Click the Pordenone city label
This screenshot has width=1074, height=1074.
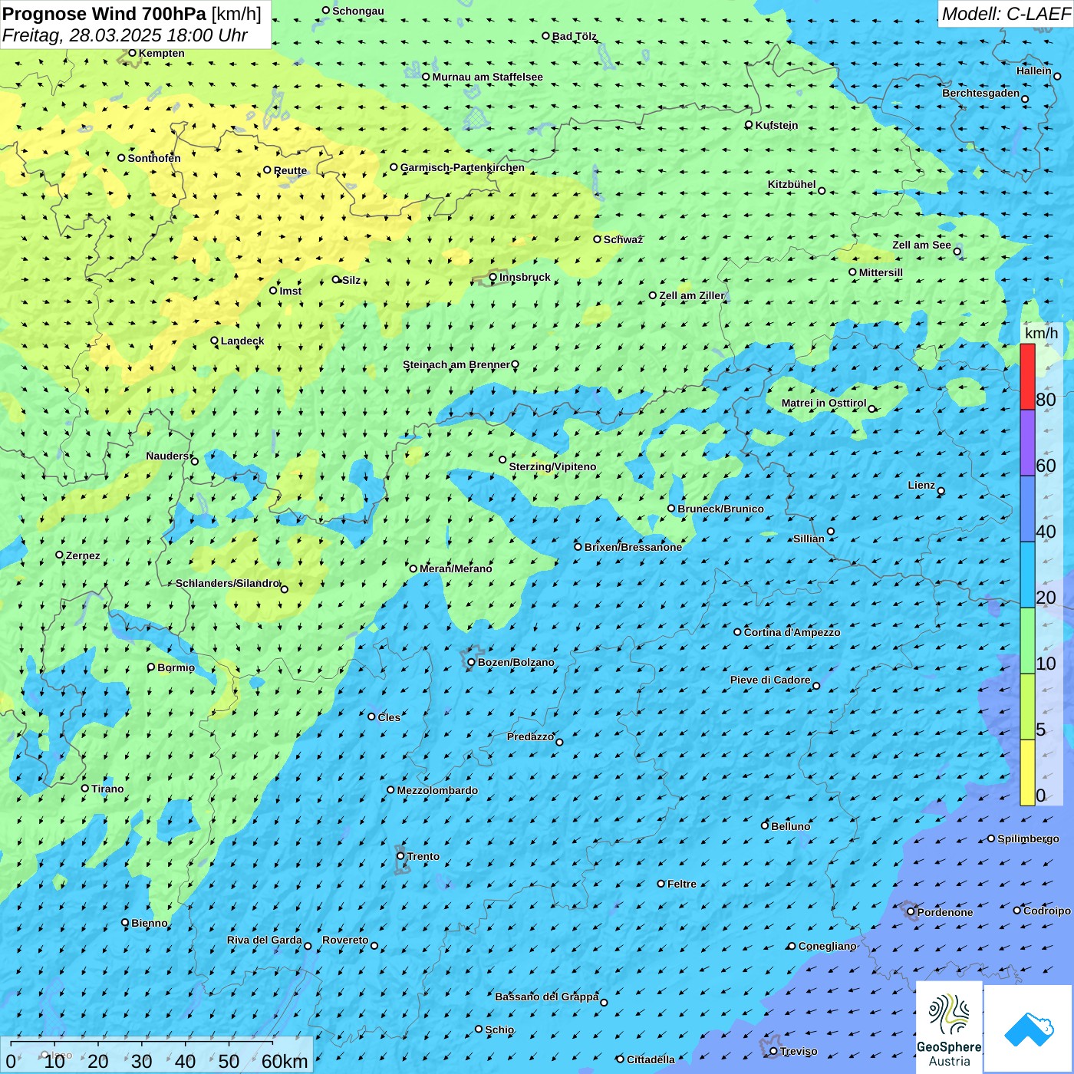click(x=945, y=912)
